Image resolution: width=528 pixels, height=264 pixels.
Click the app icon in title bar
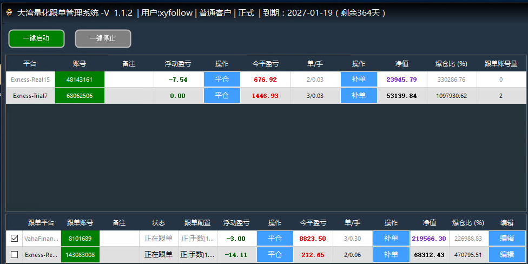pyautogui.click(x=9, y=13)
